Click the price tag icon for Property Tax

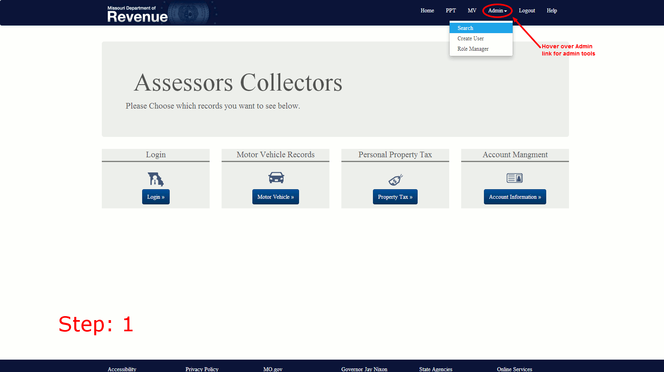[395, 180]
